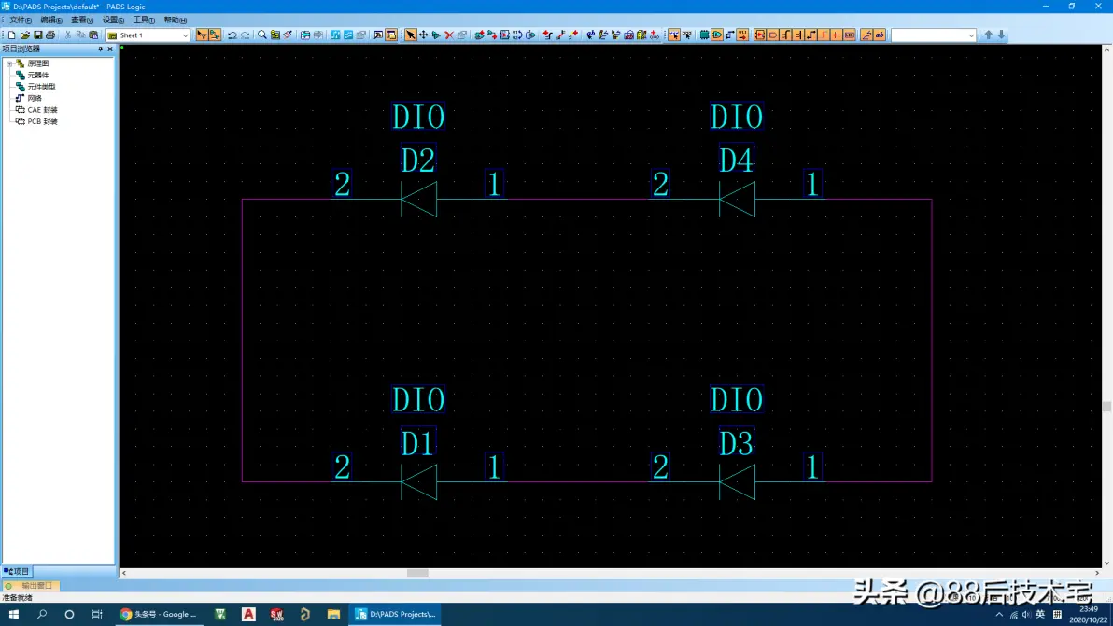Open the 查看 (View) menu

[x=81, y=20]
